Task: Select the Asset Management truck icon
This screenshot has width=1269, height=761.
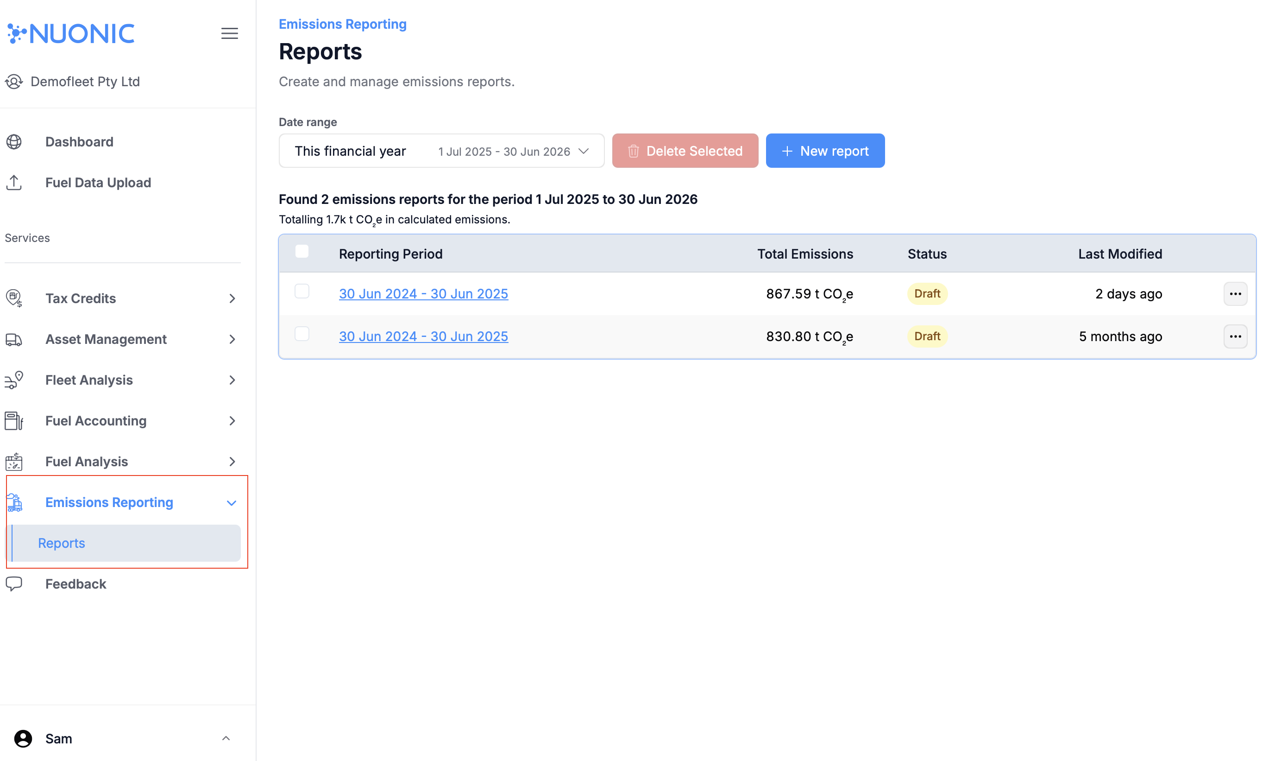Action: (x=14, y=339)
